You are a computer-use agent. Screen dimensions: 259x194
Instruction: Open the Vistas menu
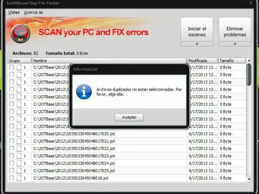[14, 12]
